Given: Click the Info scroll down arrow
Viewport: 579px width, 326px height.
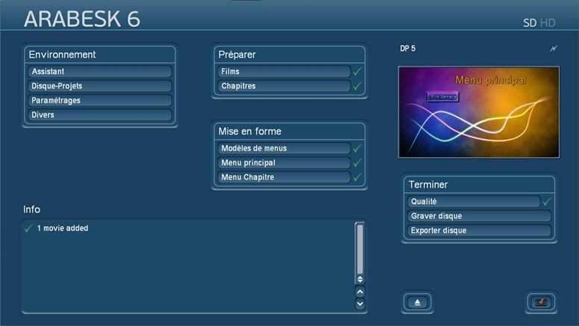Looking at the screenshot, I should click(x=360, y=304).
